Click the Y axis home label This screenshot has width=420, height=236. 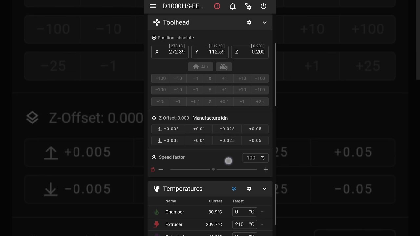[x=210, y=90]
